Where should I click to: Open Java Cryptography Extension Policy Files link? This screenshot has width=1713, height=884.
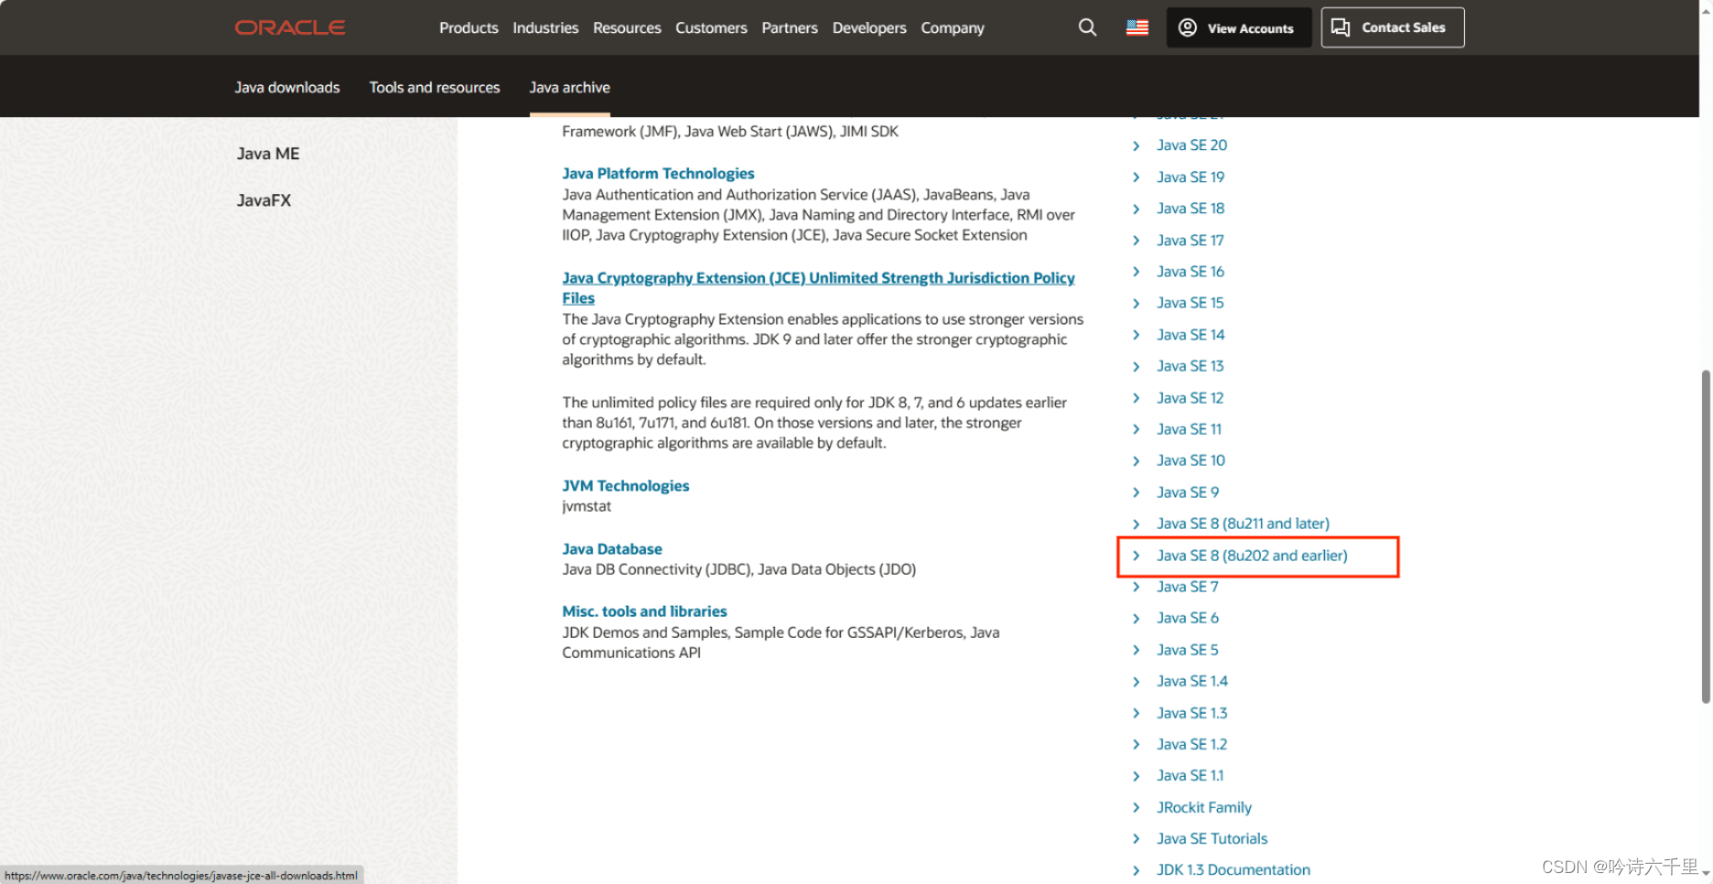tap(818, 287)
